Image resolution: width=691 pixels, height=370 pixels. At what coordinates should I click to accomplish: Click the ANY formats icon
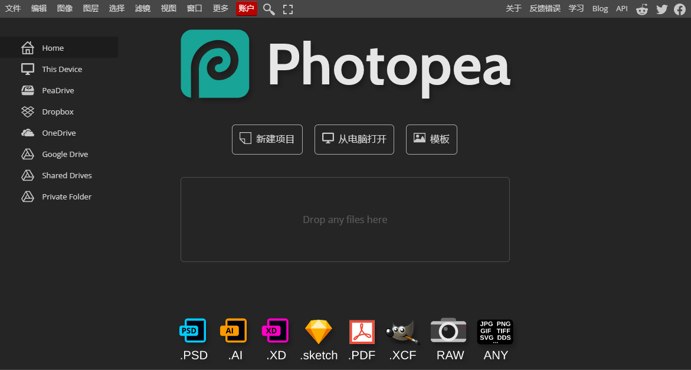click(x=495, y=332)
